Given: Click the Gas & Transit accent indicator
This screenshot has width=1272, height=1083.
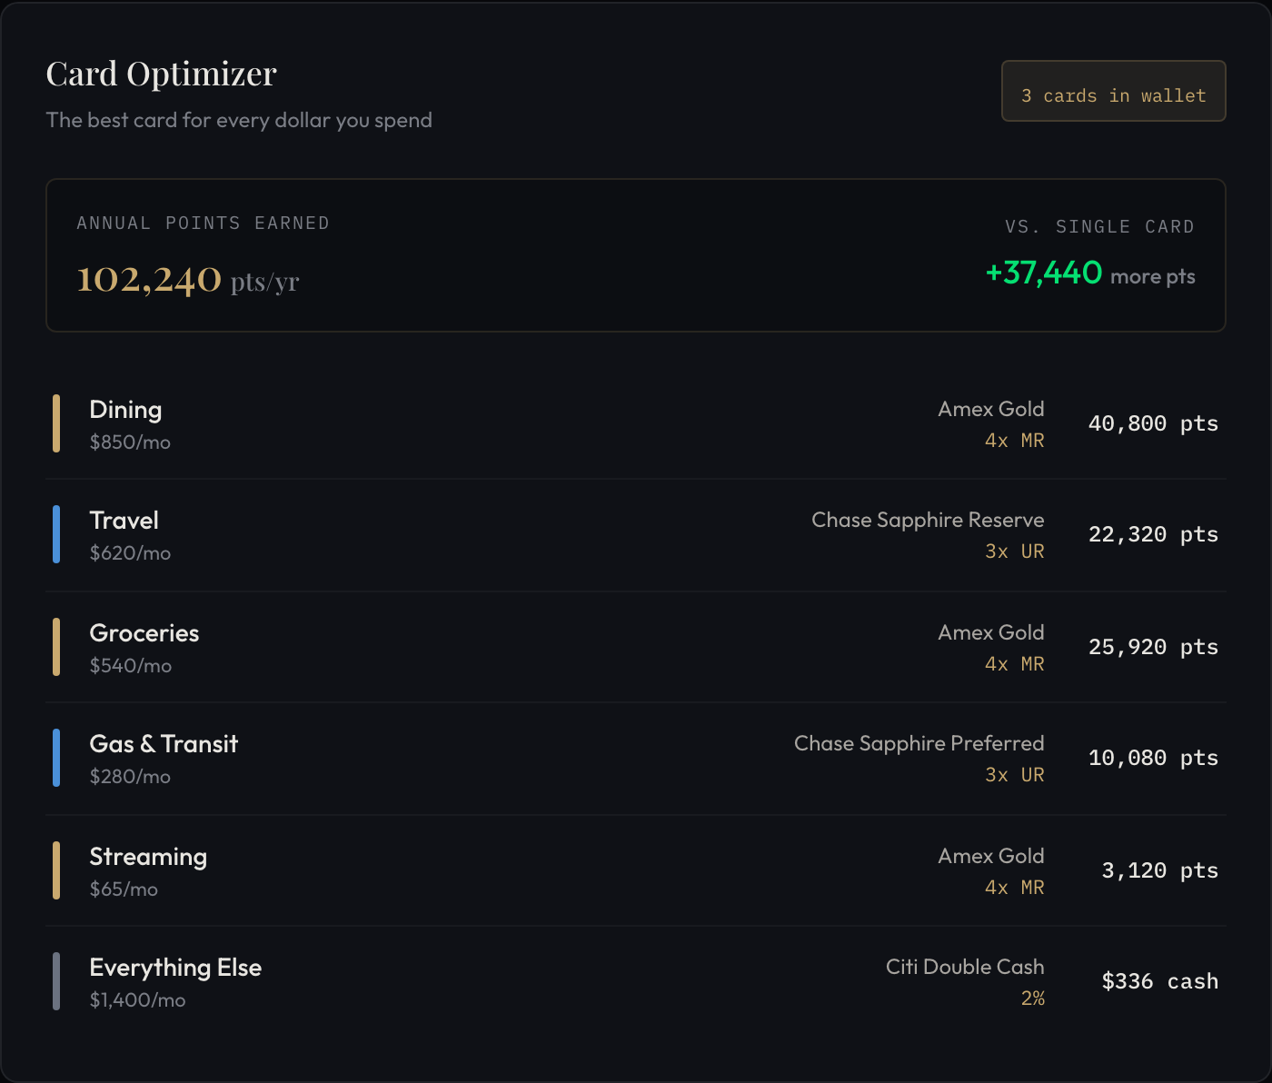Looking at the screenshot, I should (56, 758).
